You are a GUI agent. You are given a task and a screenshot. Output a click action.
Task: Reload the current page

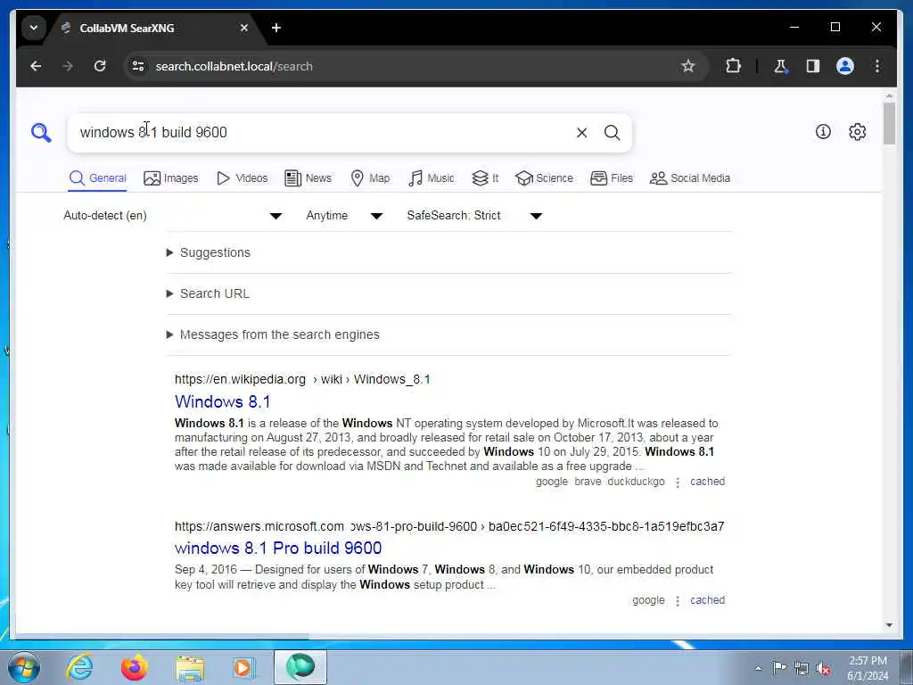coord(100,66)
